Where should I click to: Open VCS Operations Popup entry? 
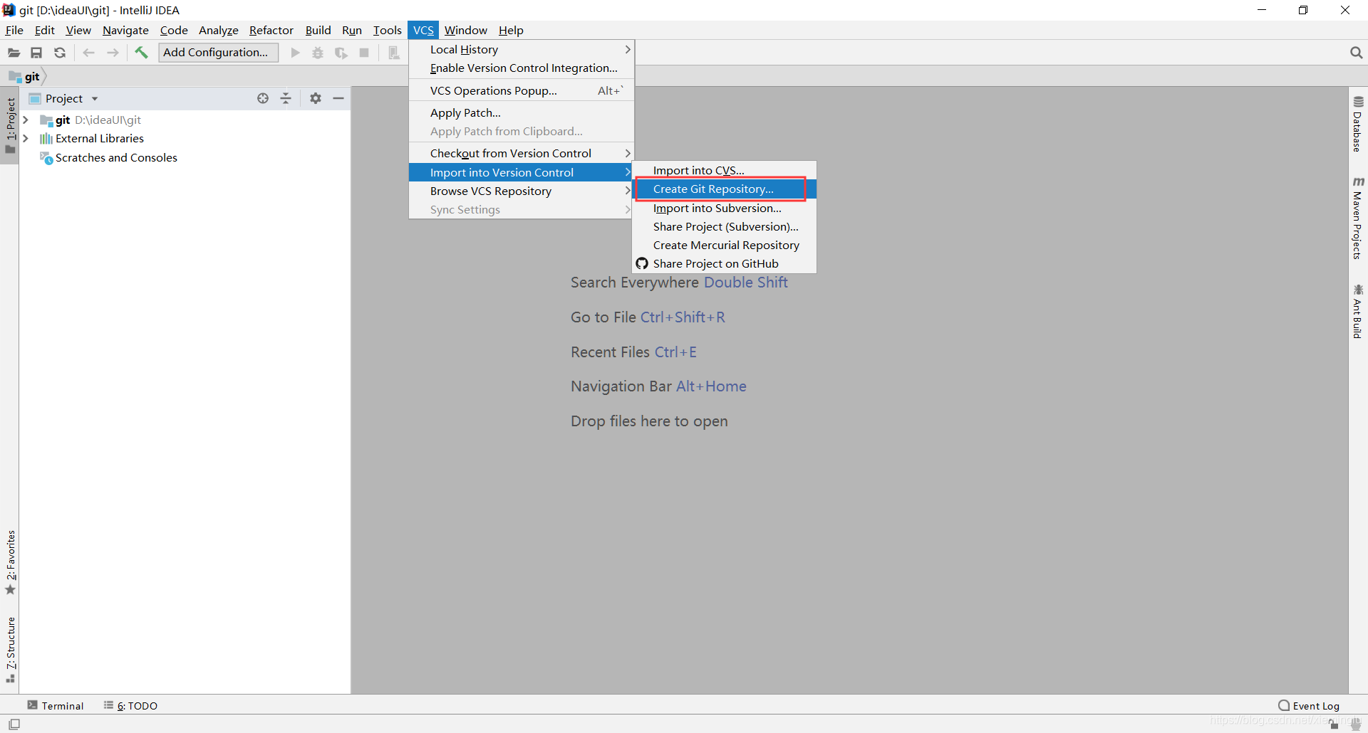tap(521, 90)
